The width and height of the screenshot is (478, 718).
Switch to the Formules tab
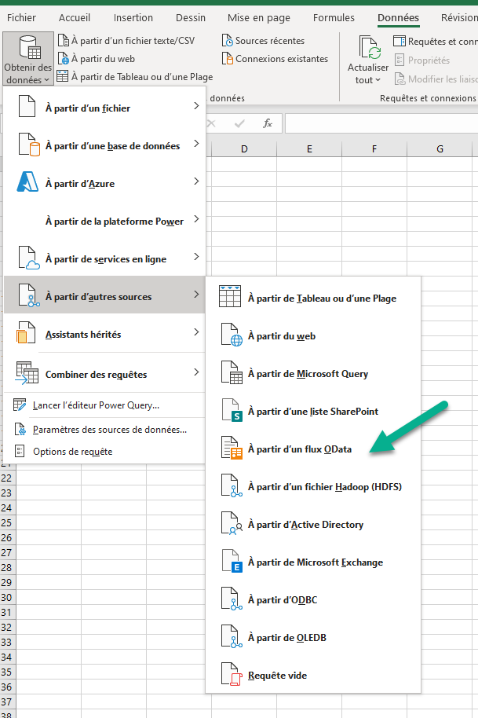334,18
